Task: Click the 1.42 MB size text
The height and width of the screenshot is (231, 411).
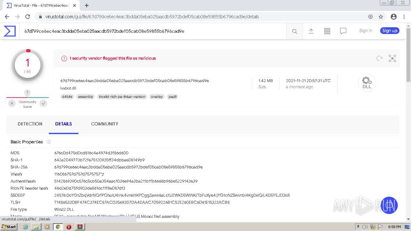Action: tap(266, 81)
